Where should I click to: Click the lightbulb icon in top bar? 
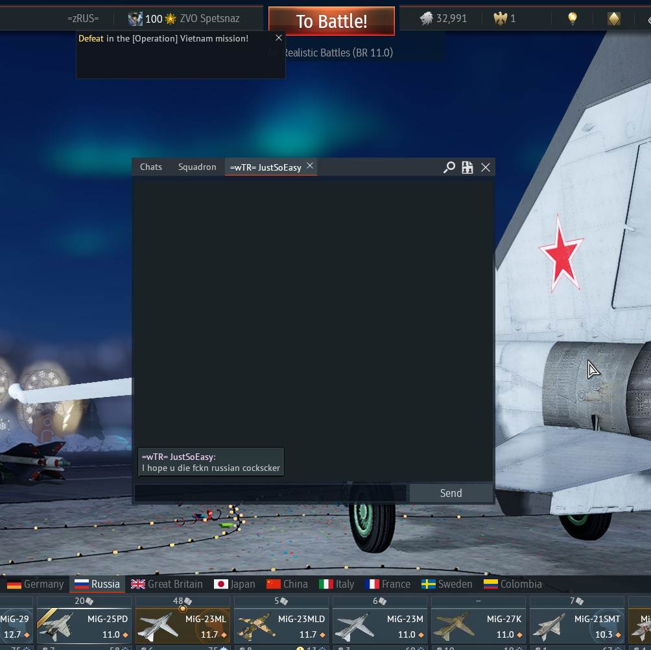click(573, 18)
